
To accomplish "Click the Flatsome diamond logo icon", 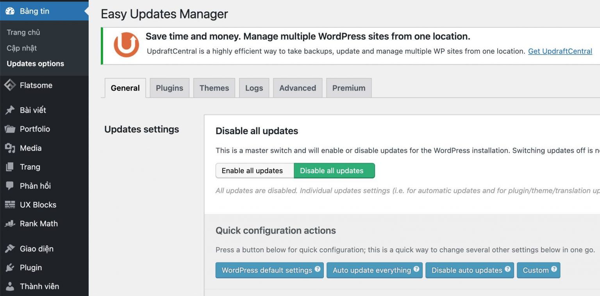I will 10,85.
